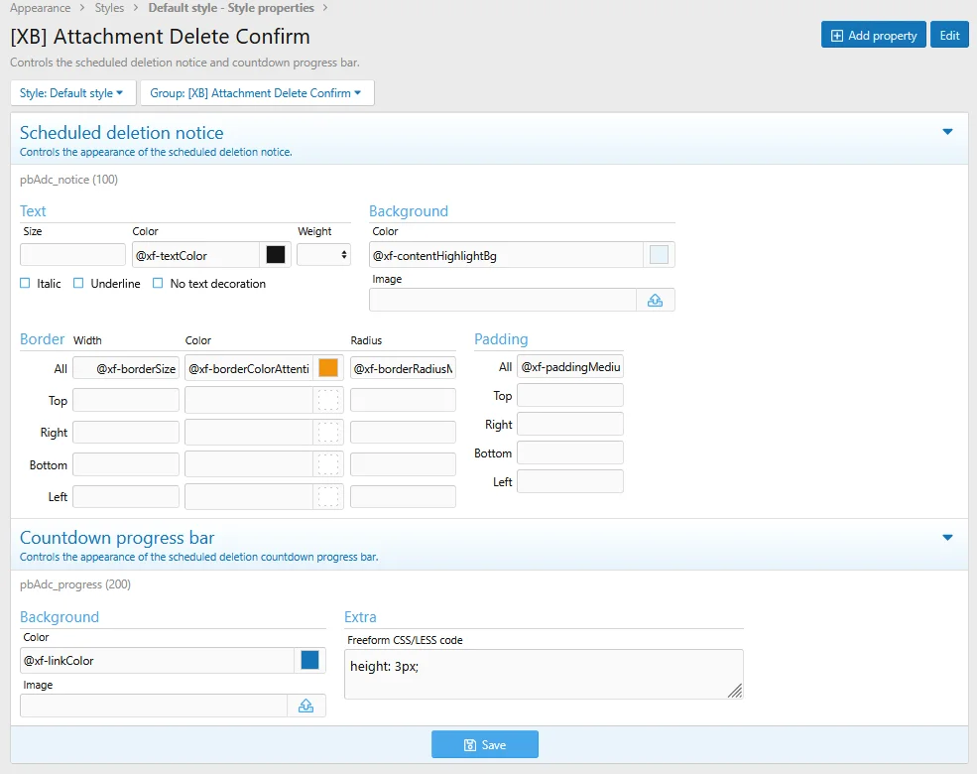This screenshot has width=977, height=774.
Task: Collapse the Scheduled deletion notice section
Action: pos(947,132)
